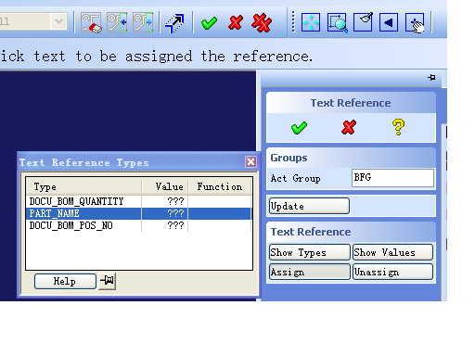Click the double red X toolbar icon
This screenshot has height=356, width=475.
(x=262, y=23)
